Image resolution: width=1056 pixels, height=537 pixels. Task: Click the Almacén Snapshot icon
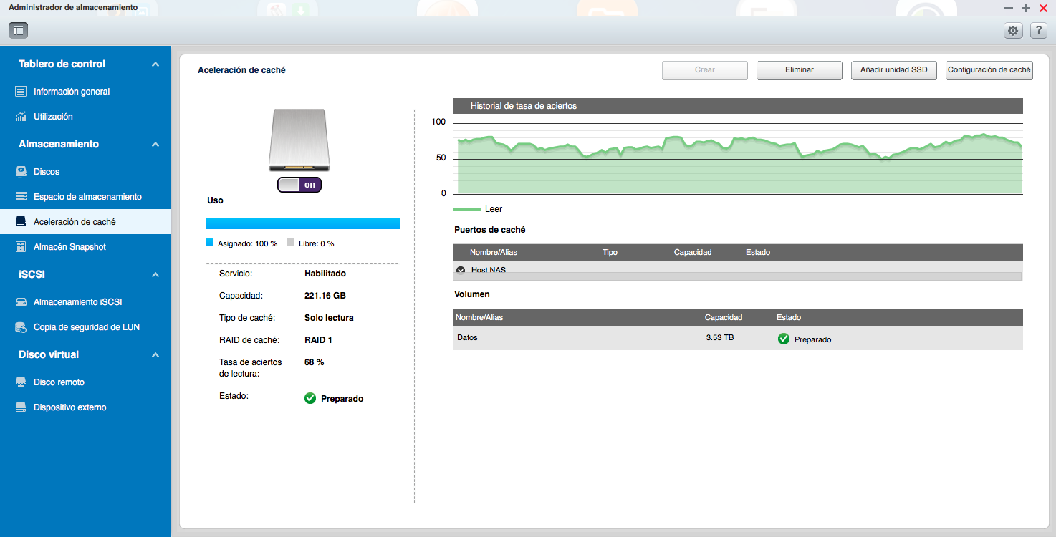[x=21, y=247]
